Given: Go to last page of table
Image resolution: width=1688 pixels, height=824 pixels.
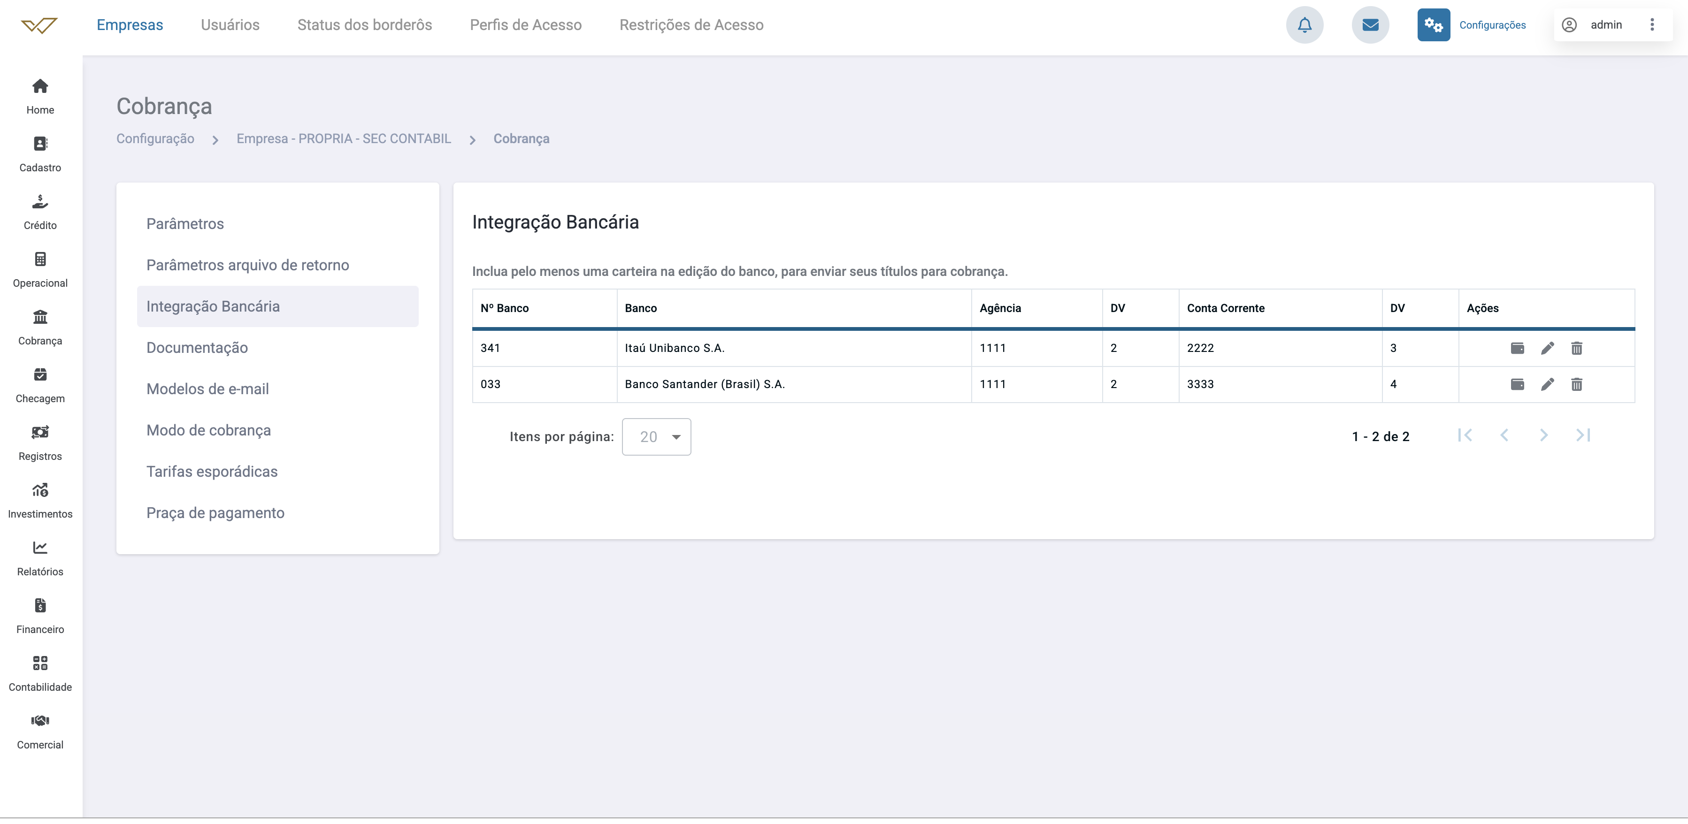Looking at the screenshot, I should [1583, 435].
